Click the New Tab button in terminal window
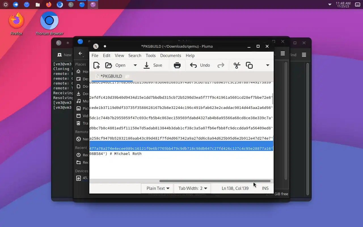 [64, 55]
